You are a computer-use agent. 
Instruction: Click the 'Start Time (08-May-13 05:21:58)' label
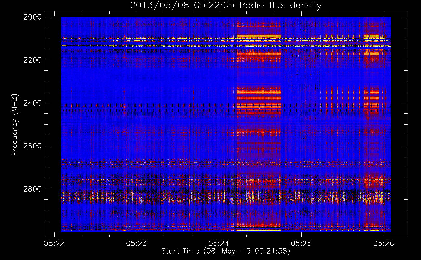226,251
